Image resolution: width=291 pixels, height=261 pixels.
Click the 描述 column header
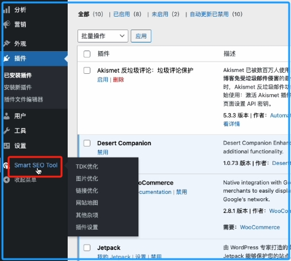(229, 54)
